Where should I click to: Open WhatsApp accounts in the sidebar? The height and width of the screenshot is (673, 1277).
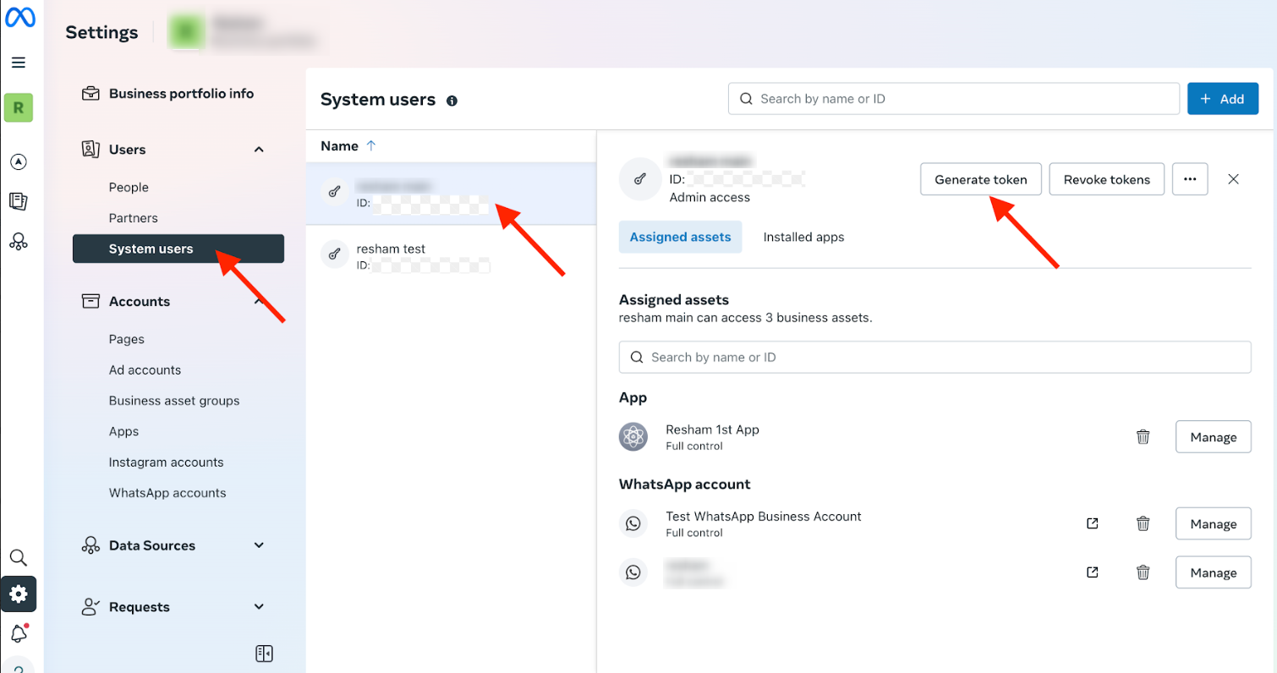click(x=167, y=493)
